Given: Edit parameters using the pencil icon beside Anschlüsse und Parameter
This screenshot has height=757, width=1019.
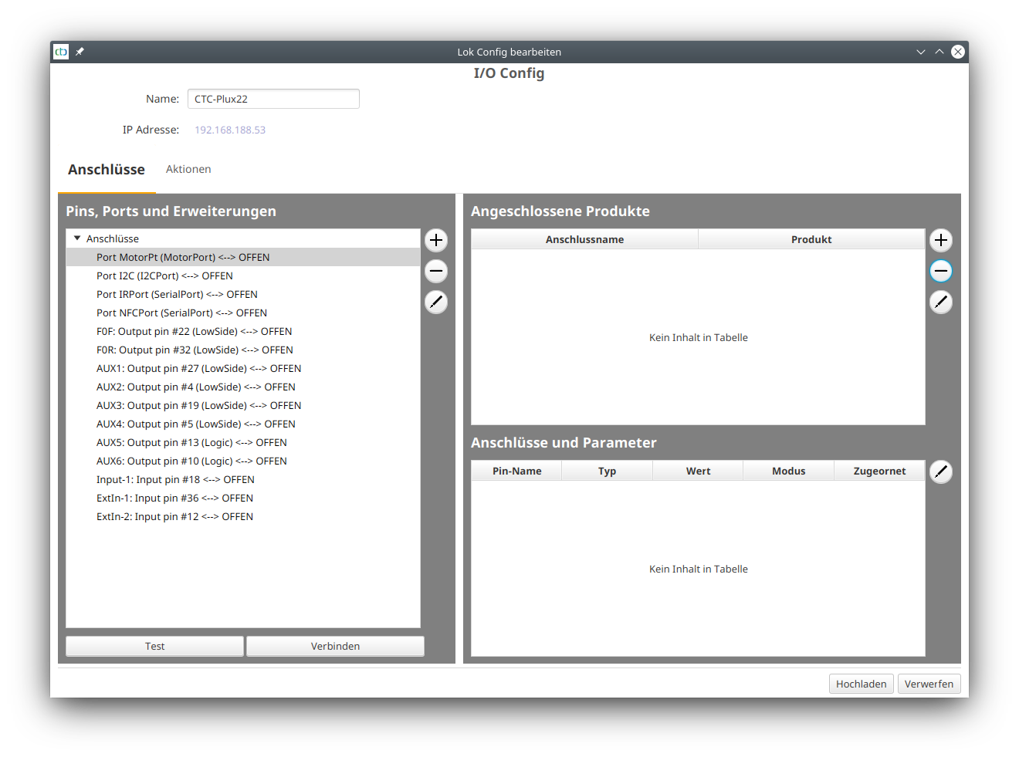Looking at the screenshot, I should pyautogui.click(x=941, y=471).
